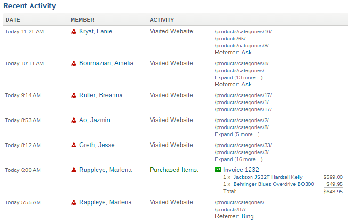The image size is (348, 224).
Task: Click member icon in the 5:55 AM row
Action: pyautogui.click(x=73, y=202)
